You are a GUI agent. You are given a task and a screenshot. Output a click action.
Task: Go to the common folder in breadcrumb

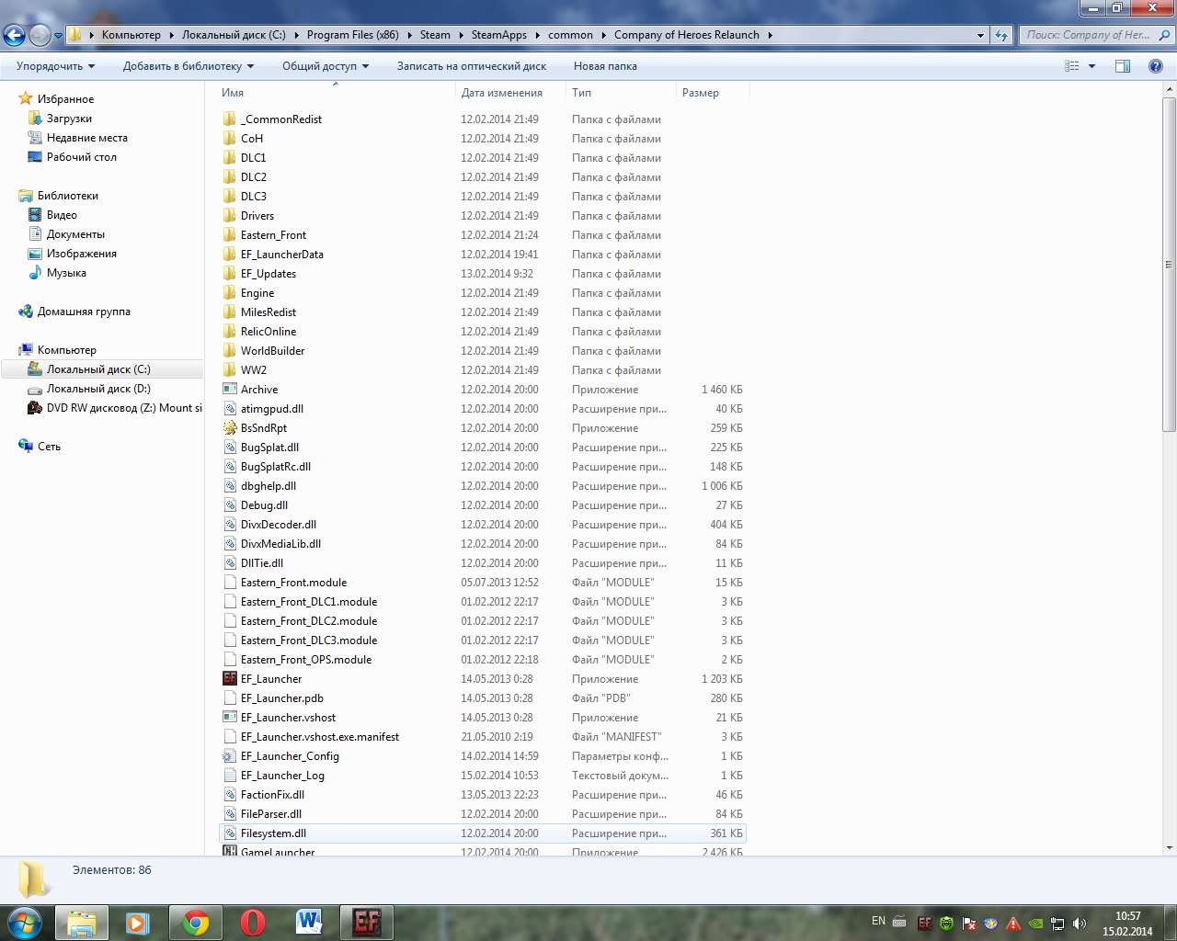570,35
